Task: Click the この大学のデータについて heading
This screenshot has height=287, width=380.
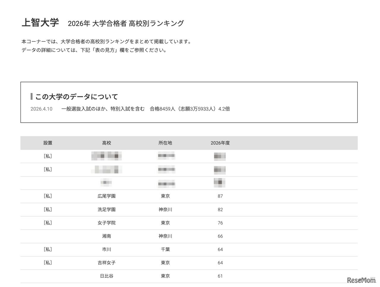Action: (76, 97)
